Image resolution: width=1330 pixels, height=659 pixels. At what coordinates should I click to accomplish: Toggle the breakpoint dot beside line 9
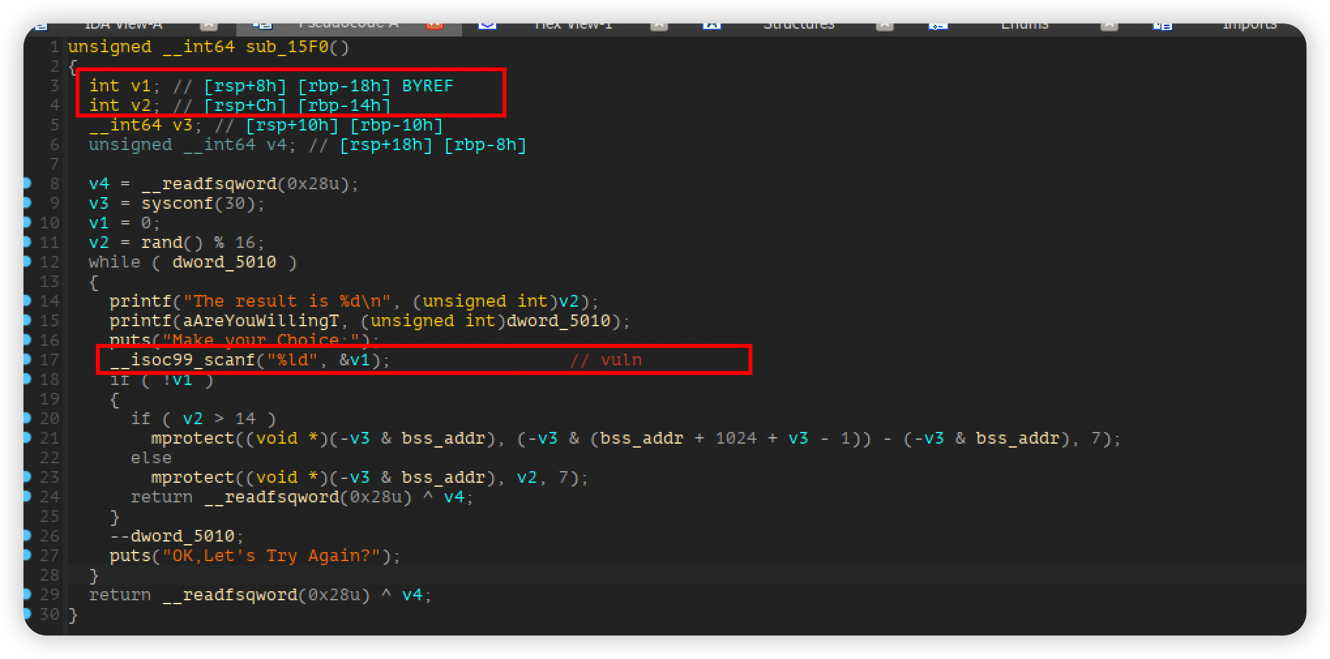(x=27, y=203)
